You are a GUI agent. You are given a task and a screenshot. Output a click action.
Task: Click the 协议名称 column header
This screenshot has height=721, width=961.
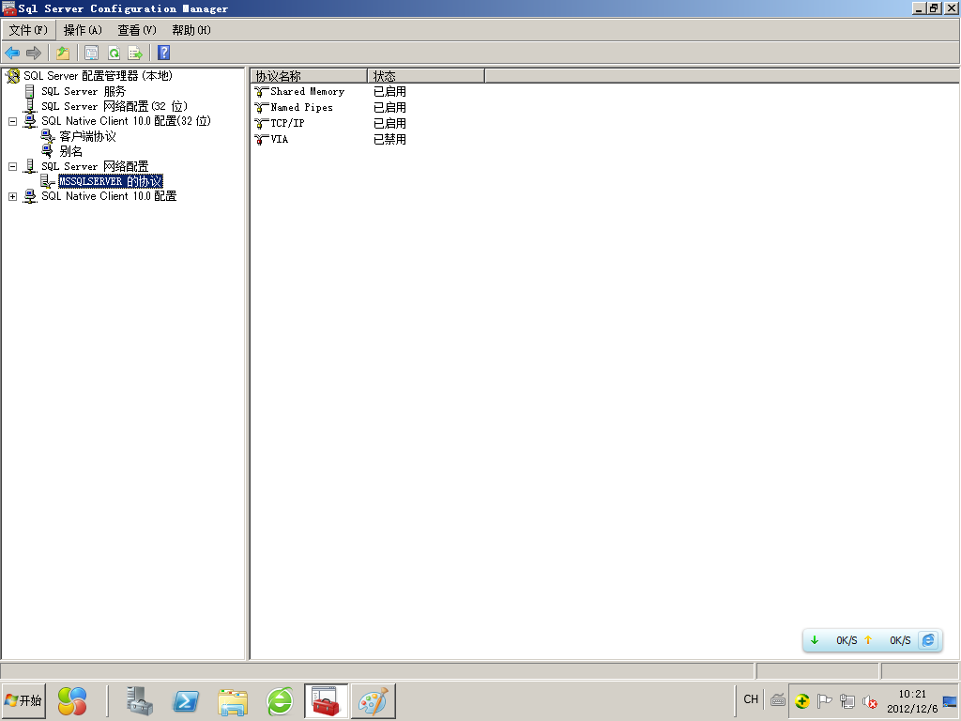309,76
